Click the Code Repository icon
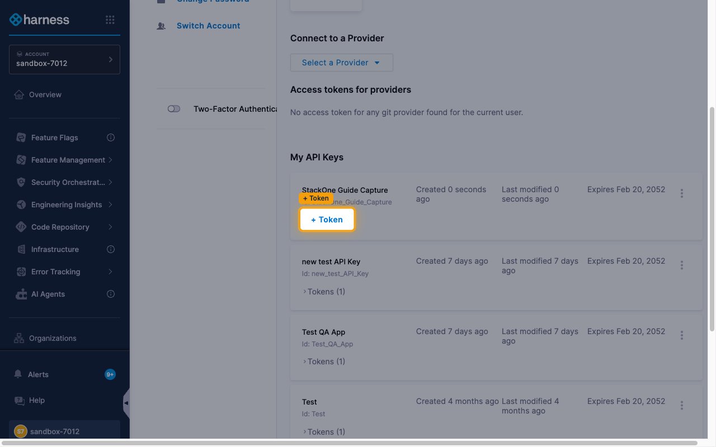This screenshot has width=716, height=447. click(x=21, y=227)
